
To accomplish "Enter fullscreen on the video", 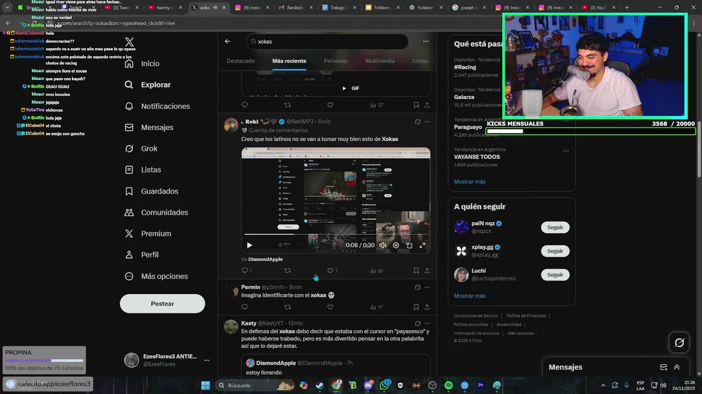I will point(422,245).
